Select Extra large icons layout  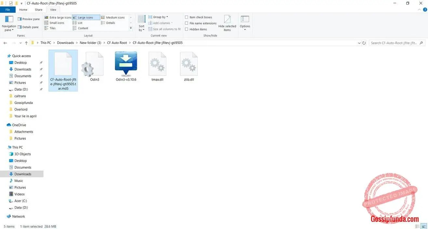pyautogui.click(x=58, y=18)
